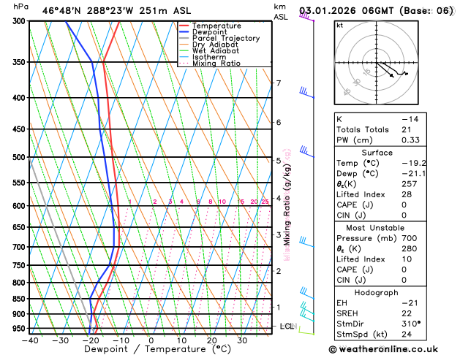Click the 500 hPa pressure label

point(20,157)
